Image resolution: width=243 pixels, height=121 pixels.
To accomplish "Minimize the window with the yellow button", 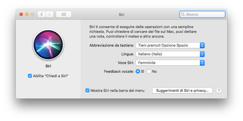I will click(x=27, y=14).
